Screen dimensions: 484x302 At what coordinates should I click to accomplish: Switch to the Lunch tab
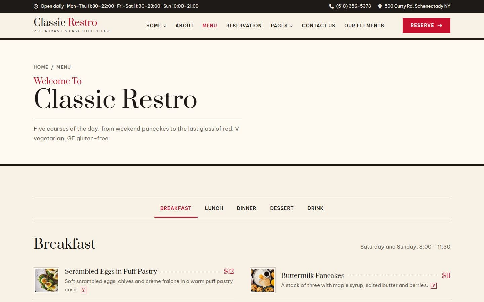click(214, 208)
